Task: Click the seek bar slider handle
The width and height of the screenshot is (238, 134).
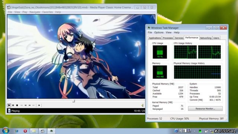Action: pyautogui.click(x=74, y=101)
